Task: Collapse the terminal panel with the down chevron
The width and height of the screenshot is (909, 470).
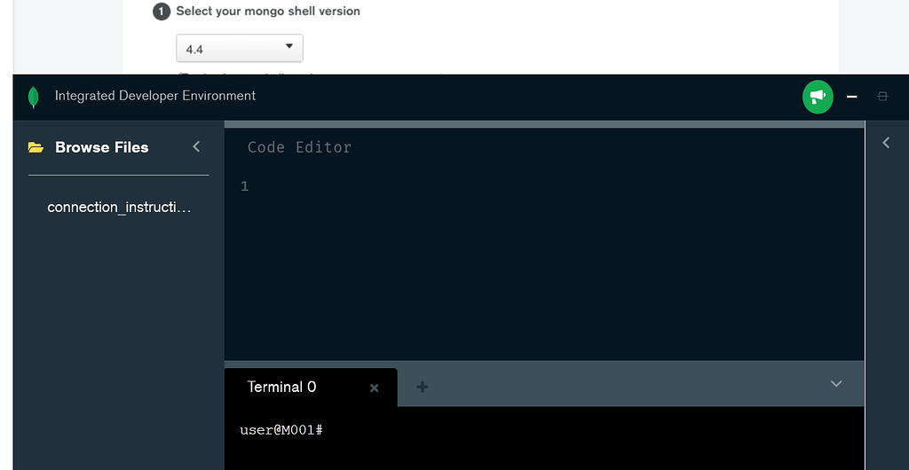Action: pos(836,384)
